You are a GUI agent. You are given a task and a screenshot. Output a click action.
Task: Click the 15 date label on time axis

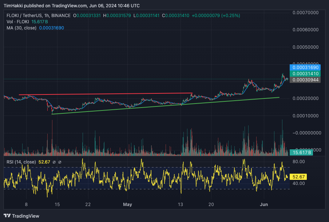(57, 205)
